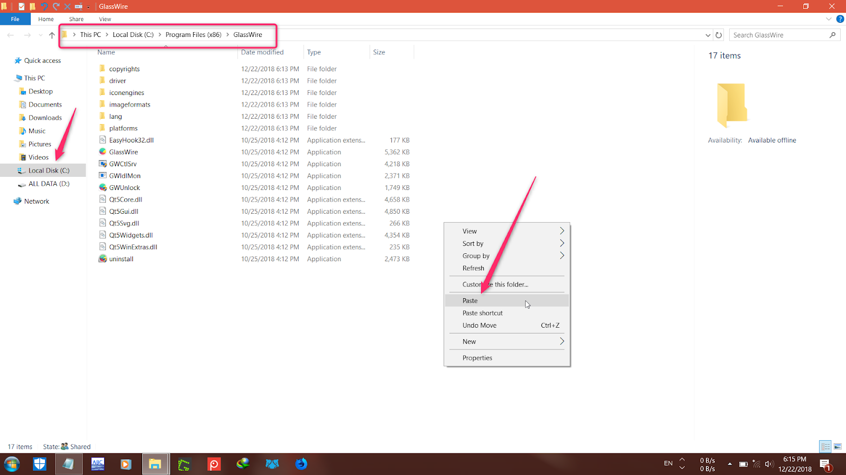This screenshot has height=475, width=846.
Task: Switch to the Share ribbon tab
Action: coord(76,19)
